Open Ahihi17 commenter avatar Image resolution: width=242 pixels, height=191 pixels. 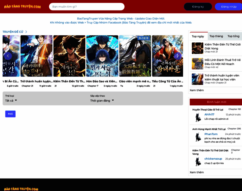198,117
